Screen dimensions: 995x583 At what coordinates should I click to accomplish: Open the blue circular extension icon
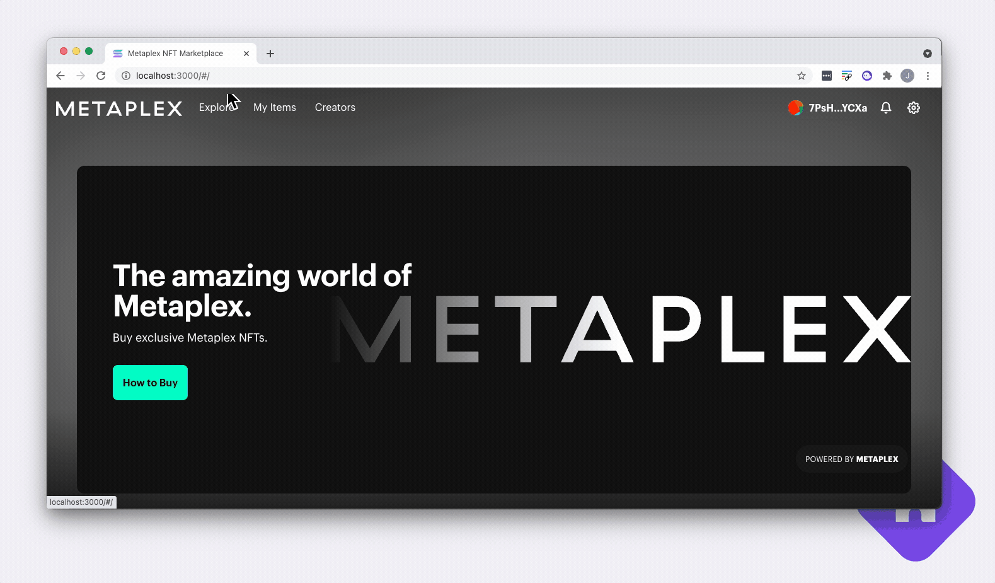click(x=867, y=76)
